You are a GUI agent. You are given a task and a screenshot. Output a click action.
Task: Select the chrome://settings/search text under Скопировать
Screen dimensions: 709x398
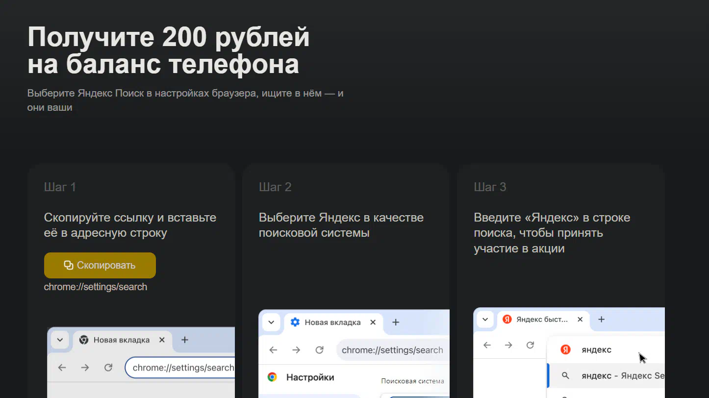(96, 287)
